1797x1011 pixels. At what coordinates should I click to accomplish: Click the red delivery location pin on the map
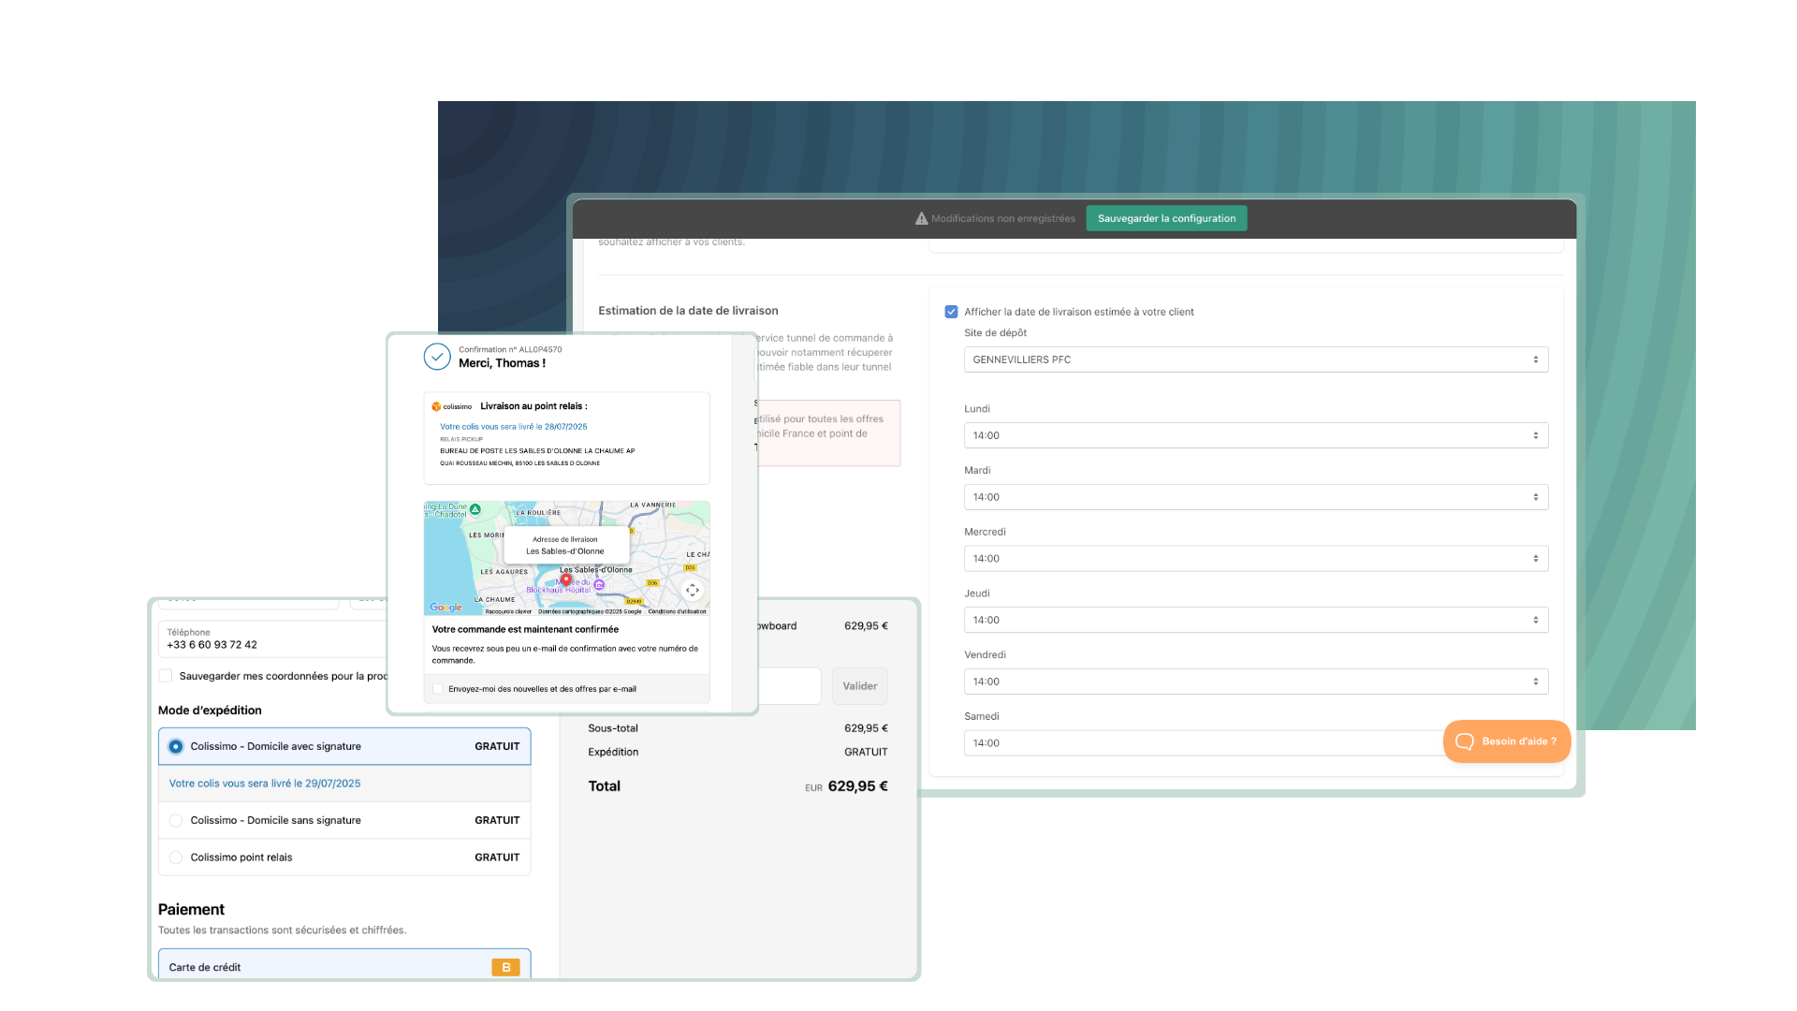pyautogui.click(x=565, y=580)
